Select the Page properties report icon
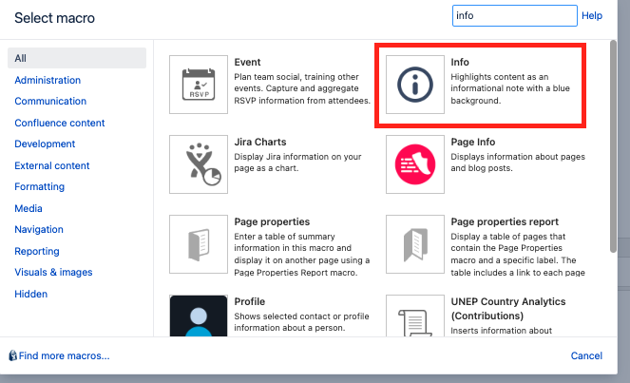Image resolution: width=630 pixels, height=383 pixels. (415, 244)
